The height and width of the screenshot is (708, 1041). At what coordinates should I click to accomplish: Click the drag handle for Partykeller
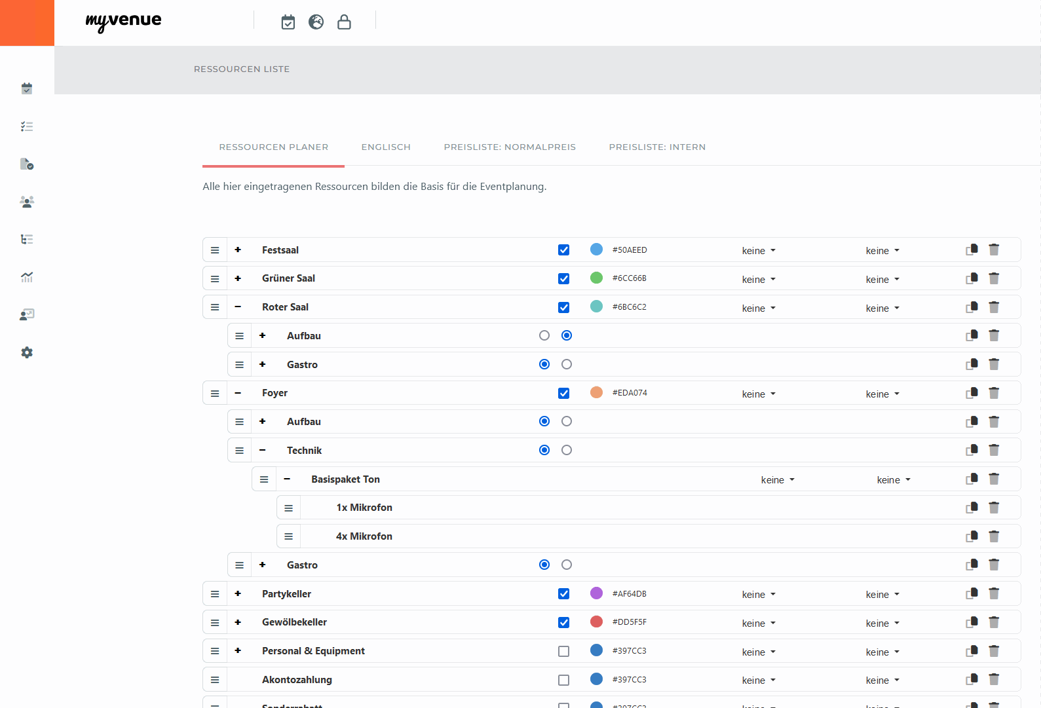tap(215, 594)
